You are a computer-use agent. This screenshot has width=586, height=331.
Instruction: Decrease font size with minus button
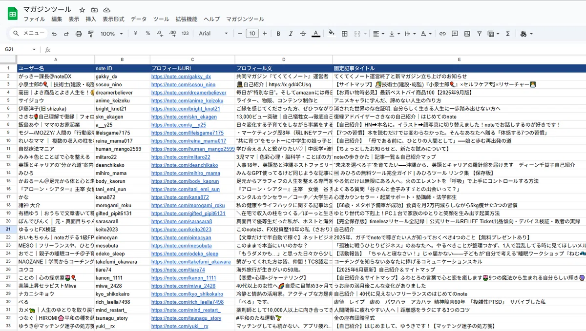240,34
